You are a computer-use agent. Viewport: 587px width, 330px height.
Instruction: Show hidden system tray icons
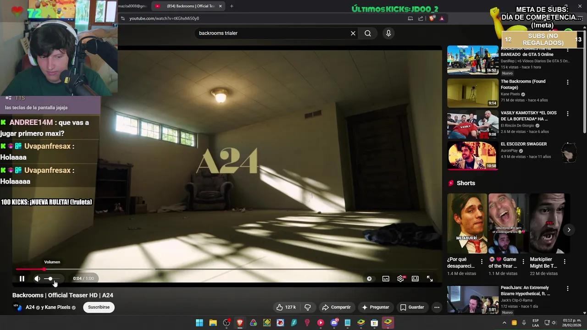(x=504, y=323)
